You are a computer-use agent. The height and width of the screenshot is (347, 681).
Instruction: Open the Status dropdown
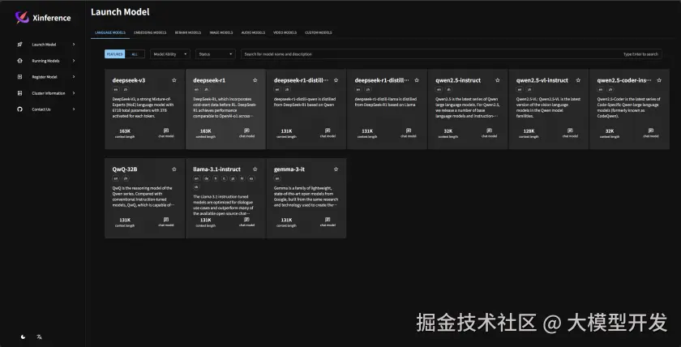[x=216, y=54]
